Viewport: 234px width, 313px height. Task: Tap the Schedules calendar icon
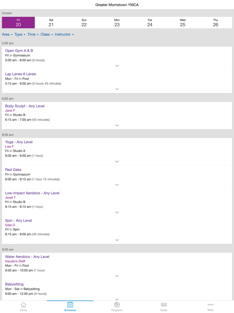coord(70,305)
